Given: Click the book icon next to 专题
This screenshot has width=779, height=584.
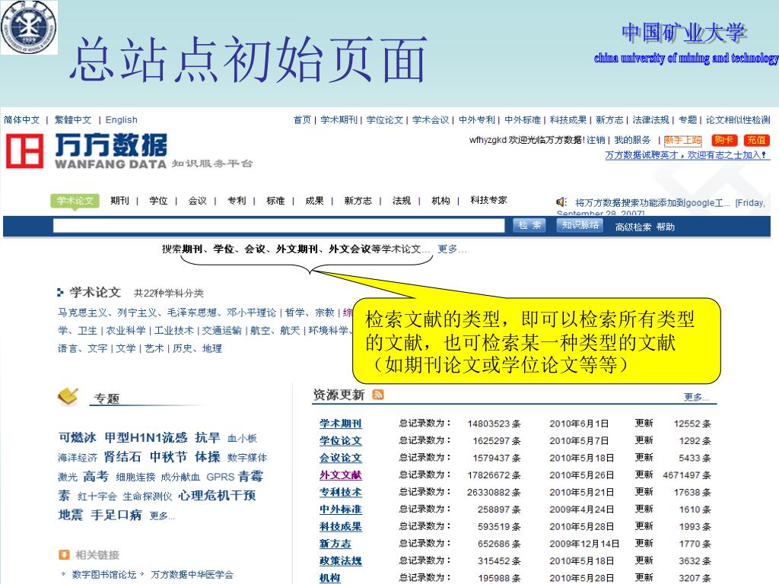Looking at the screenshot, I should click(x=68, y=396).
